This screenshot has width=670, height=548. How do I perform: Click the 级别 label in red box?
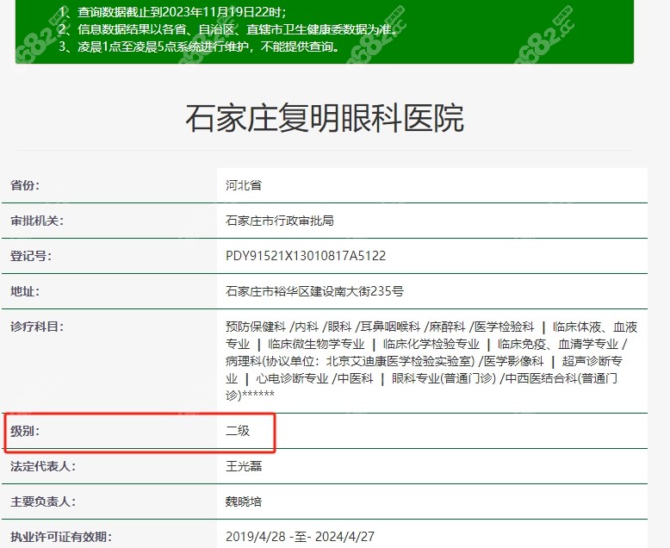[x=25, y=430]
